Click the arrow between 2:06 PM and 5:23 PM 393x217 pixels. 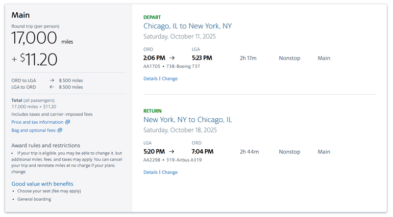172,58
